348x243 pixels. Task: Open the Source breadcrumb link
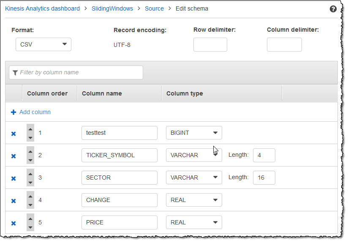[154, 8]
